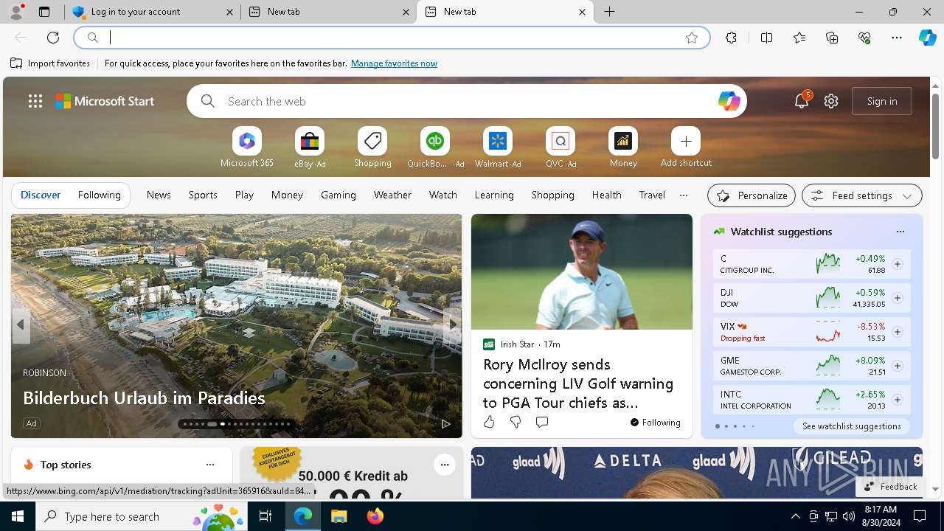Switch to the Following feed tab
Viewport: 944px width, 531px height.
(99, 195)
